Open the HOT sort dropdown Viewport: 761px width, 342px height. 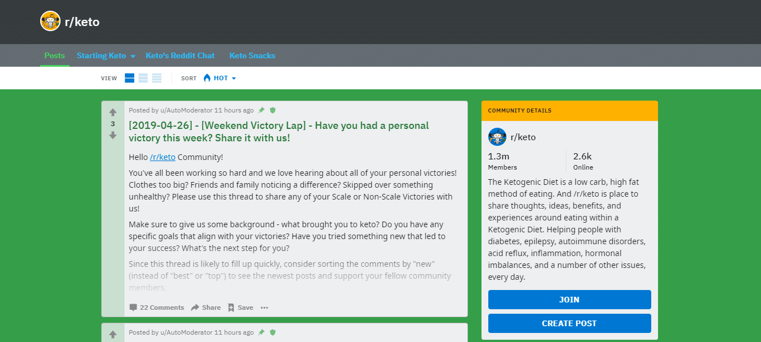click(x=220, y=78)
